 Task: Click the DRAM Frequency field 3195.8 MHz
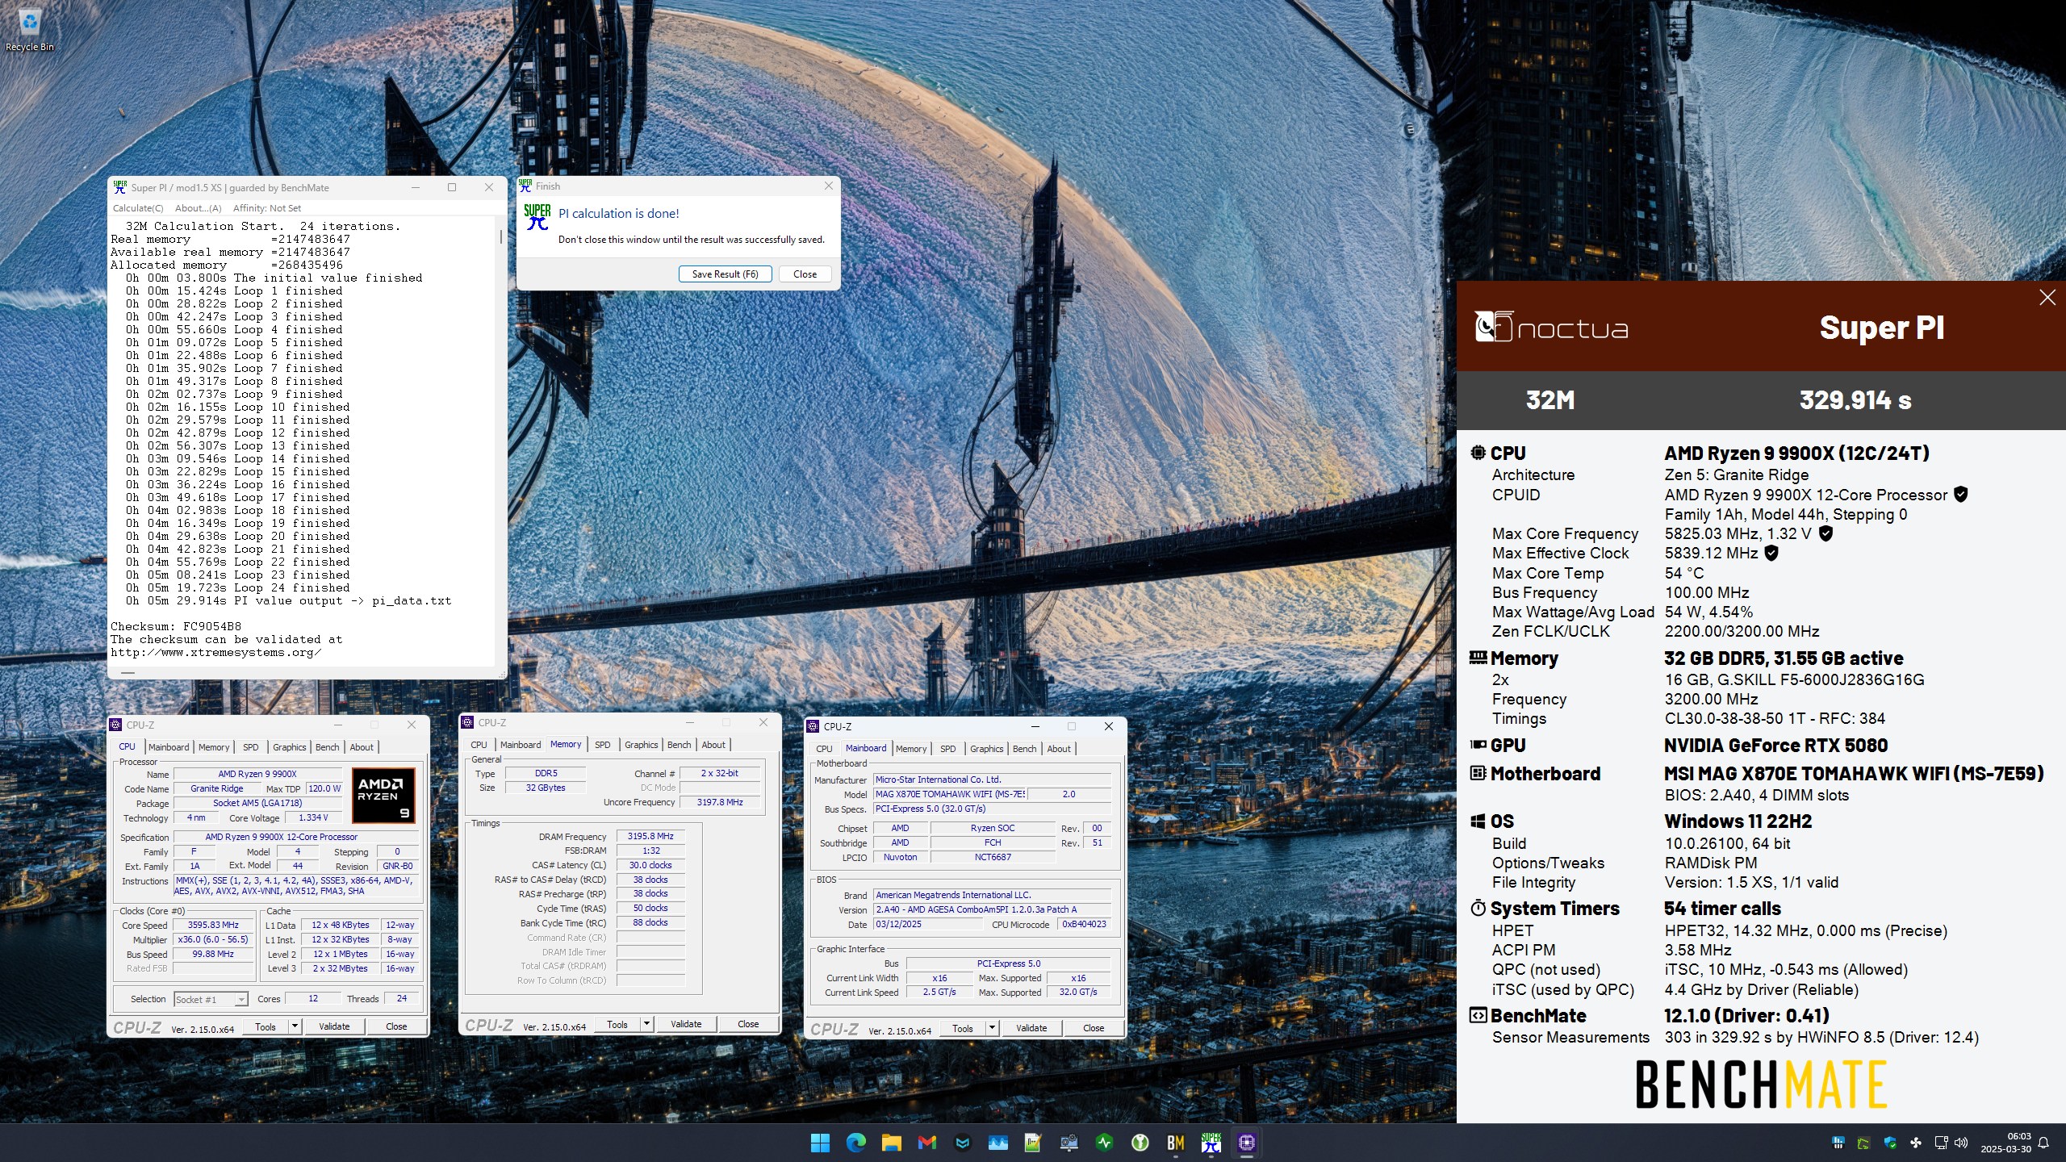(650, 836)
